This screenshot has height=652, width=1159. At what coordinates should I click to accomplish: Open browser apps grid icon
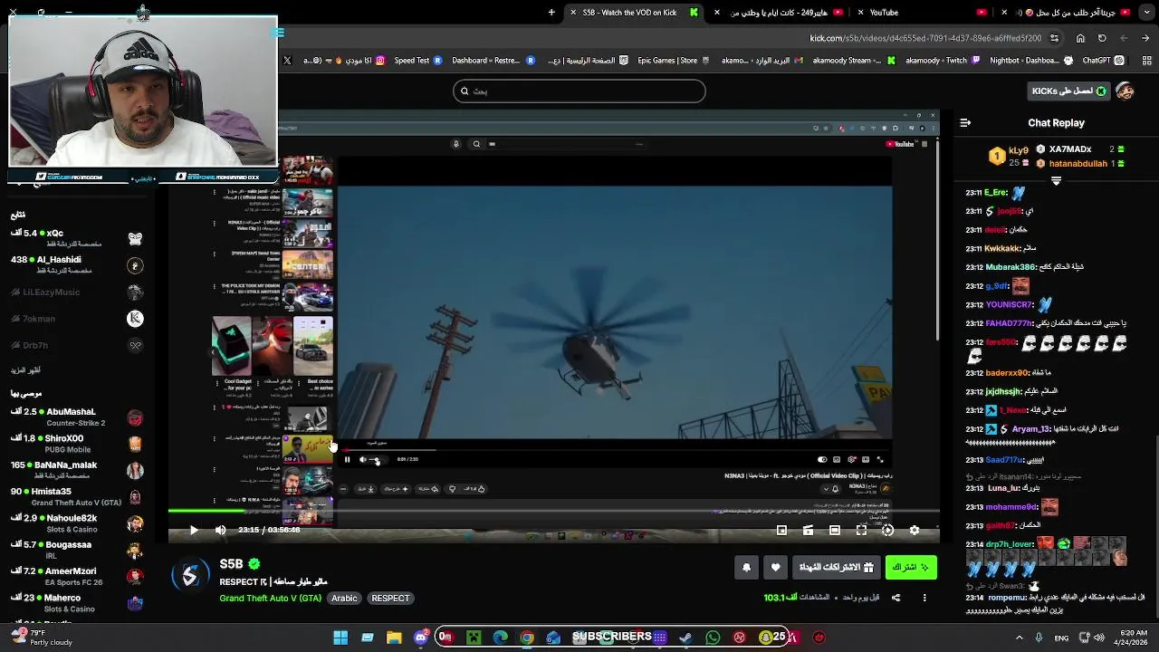click(x=1146, y=61)
